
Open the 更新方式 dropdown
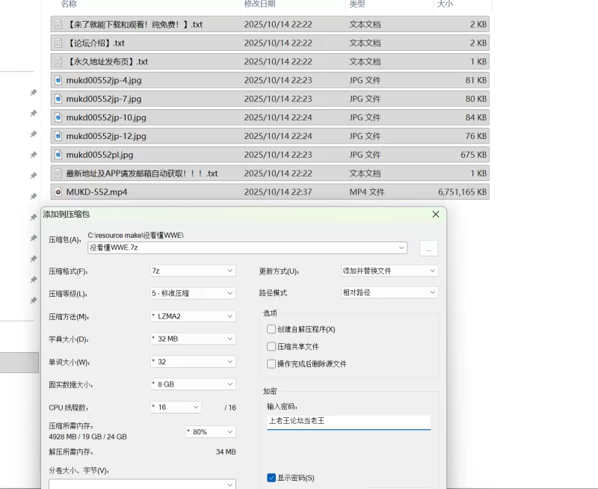click(x=389, y=271)
